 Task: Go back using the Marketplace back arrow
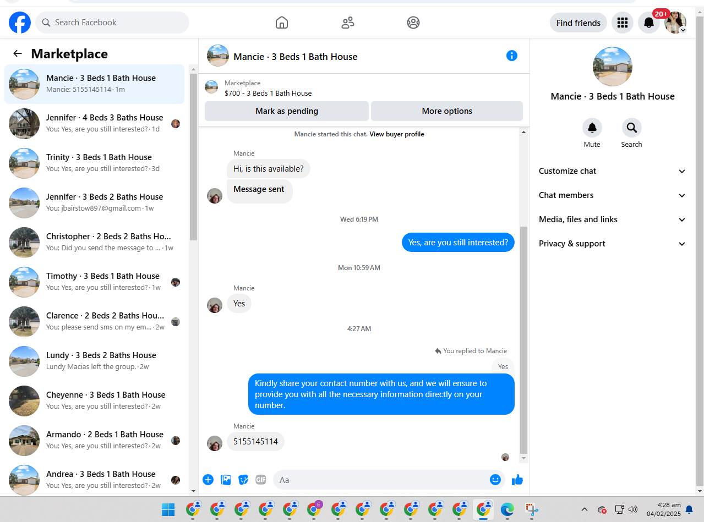pyautogui.click(x=18, y=53)
